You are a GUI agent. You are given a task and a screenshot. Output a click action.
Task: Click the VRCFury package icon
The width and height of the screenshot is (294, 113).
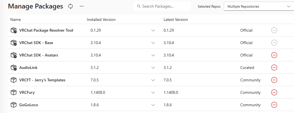tap(14, 92)
